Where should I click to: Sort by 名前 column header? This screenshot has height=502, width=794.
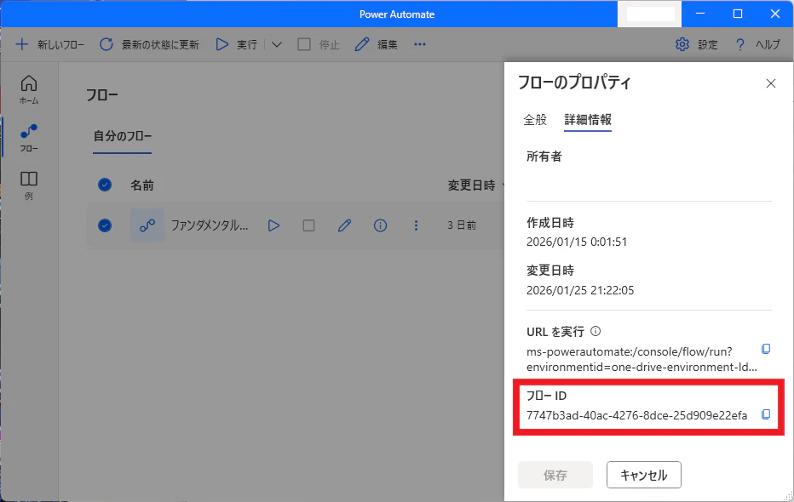click(x=142, y=185)
